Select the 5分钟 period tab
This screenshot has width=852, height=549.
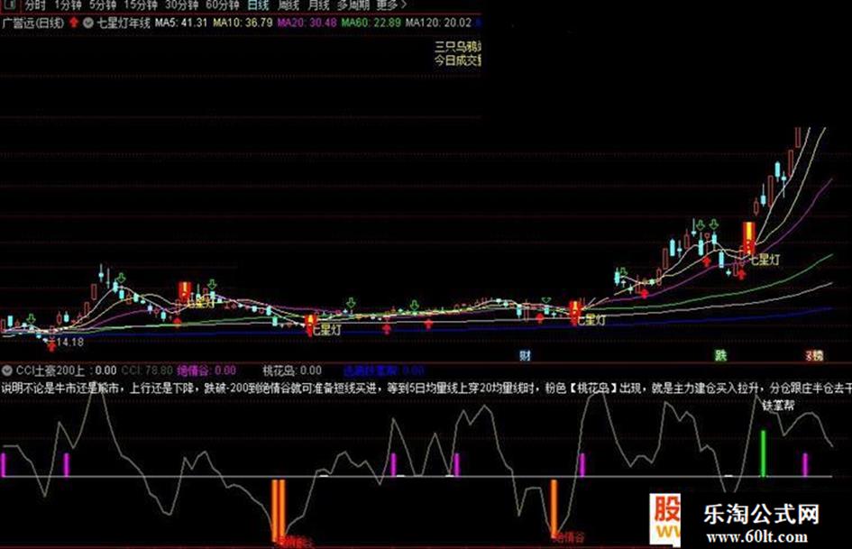(x=103, y=5)
